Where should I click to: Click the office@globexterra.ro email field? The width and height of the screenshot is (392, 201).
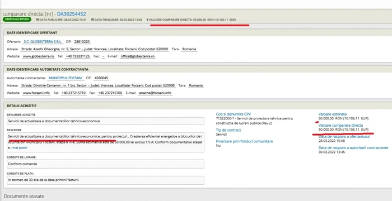tap(138, 56)
